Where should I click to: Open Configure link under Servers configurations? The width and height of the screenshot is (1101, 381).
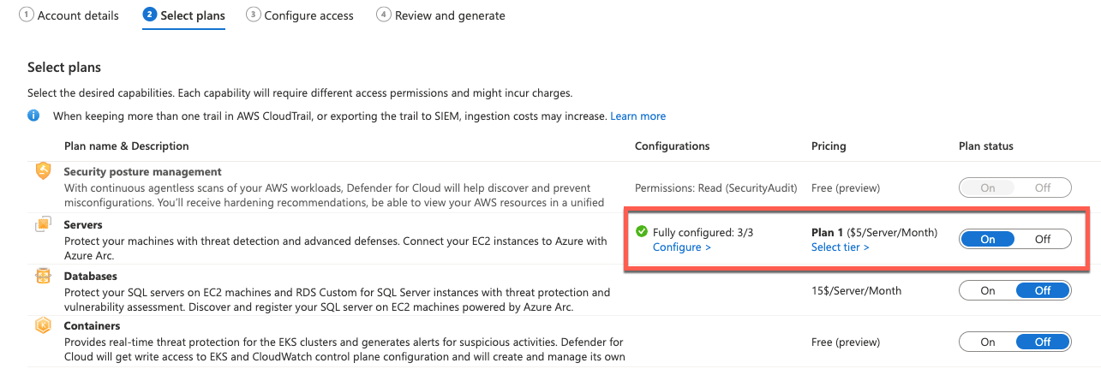tap(682, 247)
